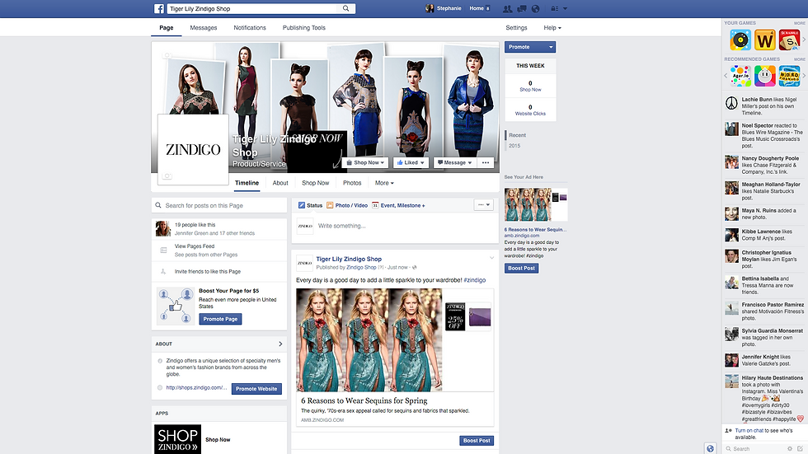This screenshot has height=454, width=808.
Task: Focus the Write something text box
Action: tap(395, 226)
